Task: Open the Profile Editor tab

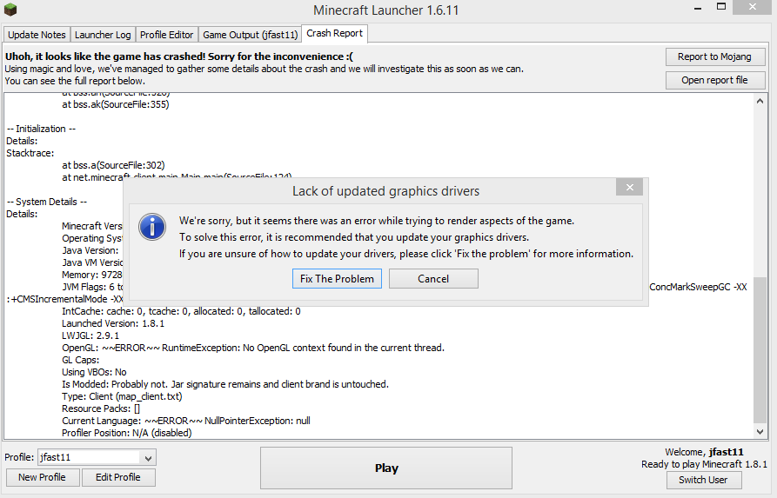Action: (x=166, y=35)
